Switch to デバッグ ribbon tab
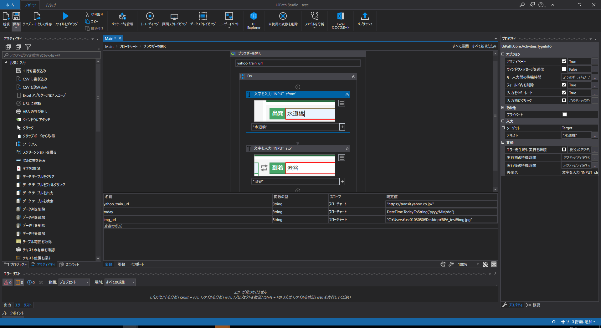Screen dimensions: 601x328 click(x=51, y=5)
